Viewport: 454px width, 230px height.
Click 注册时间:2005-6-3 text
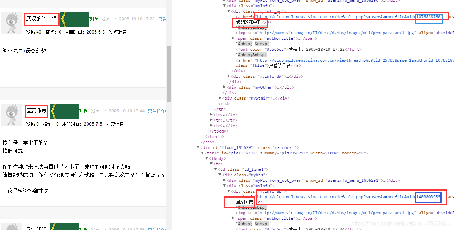coord(84,32)
